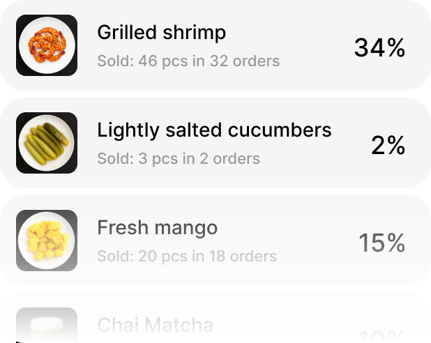Click 'Sold: 46 pcs in 32 orders' text
This screenshot has height=343, width=431.
(x=188, y=61)
